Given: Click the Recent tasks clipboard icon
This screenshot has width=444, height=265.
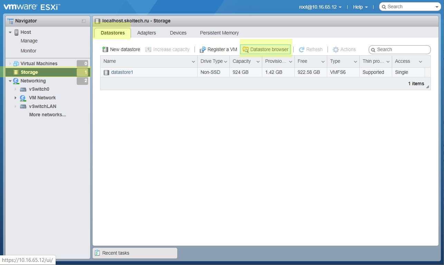Looking at the screenshot, I should [x=97, y=253].
